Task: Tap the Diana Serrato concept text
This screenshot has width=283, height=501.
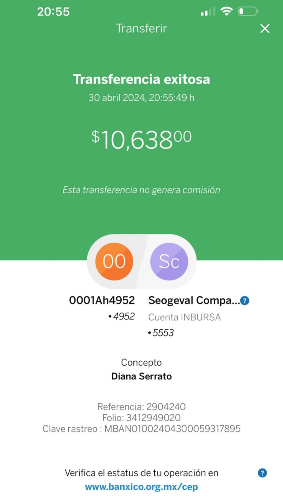Action: [141, 376]
